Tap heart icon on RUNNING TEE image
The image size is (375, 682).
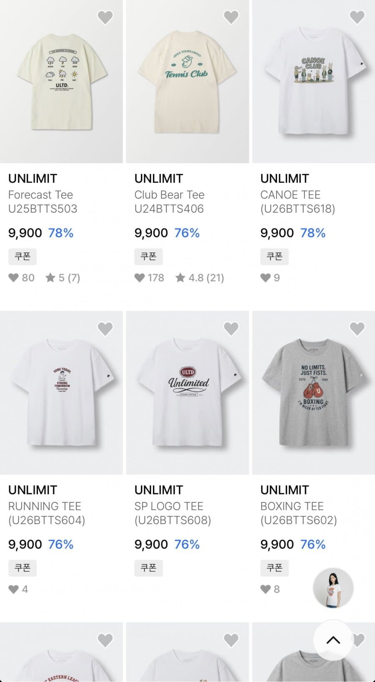click(105, 329)
